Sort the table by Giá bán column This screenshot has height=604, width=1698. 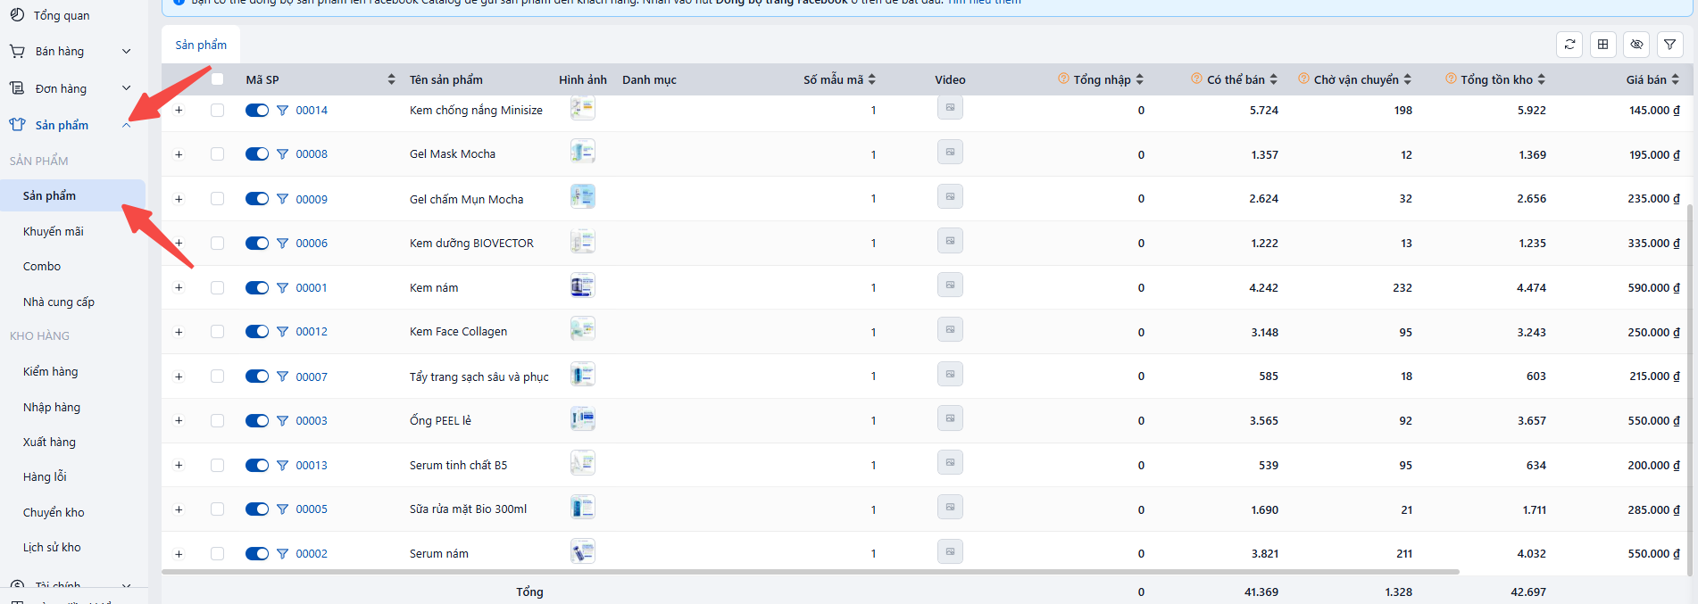click(1675, 79)
